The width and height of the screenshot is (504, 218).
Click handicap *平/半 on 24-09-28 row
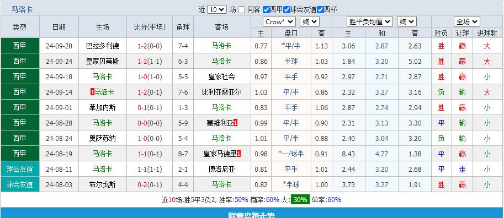pos(291,46)
